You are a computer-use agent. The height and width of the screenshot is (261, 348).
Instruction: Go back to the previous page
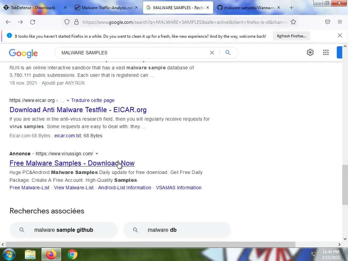(8, 22)
